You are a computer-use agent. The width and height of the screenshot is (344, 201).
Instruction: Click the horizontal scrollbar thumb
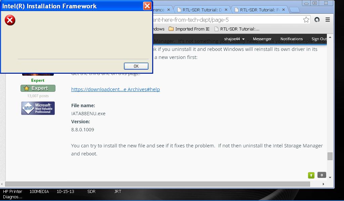(x=158, y=184)
